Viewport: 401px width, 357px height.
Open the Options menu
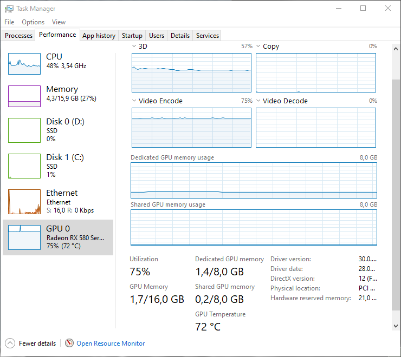(x=33, y=22)
